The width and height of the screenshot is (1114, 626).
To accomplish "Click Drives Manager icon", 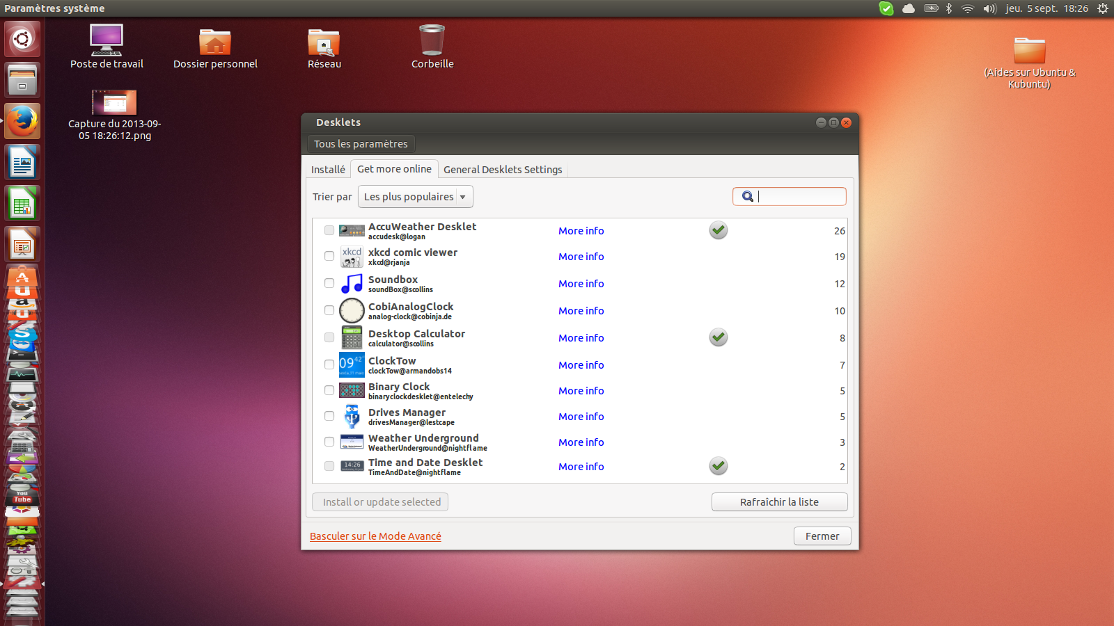I will (352, 416).
